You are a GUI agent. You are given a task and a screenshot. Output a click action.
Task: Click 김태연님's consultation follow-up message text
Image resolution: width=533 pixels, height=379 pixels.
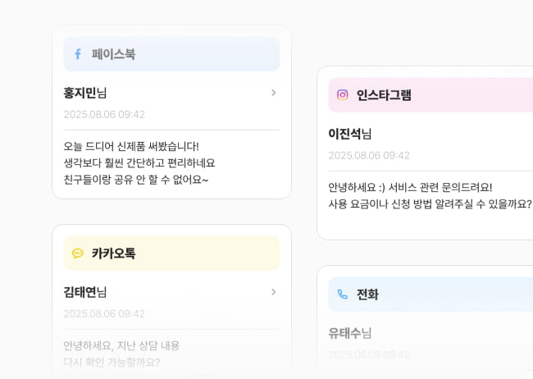[121, 354]
